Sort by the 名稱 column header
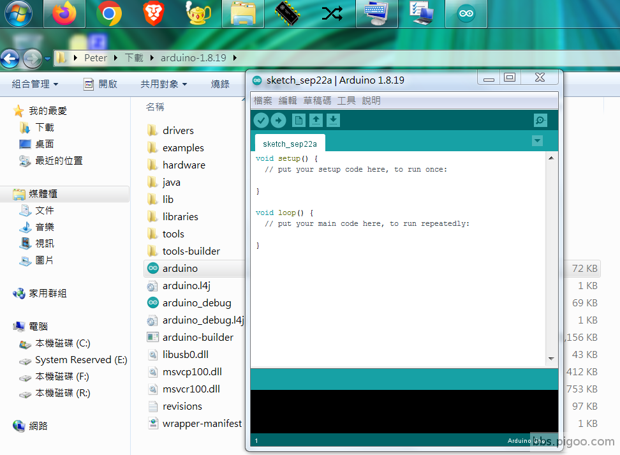 (x=155, y=107)
